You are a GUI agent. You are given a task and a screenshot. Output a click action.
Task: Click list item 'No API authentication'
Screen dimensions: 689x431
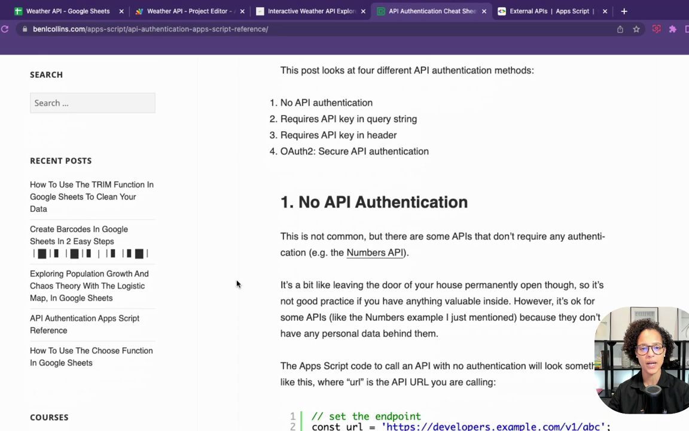pyautogui.click(x=327, y=103)
